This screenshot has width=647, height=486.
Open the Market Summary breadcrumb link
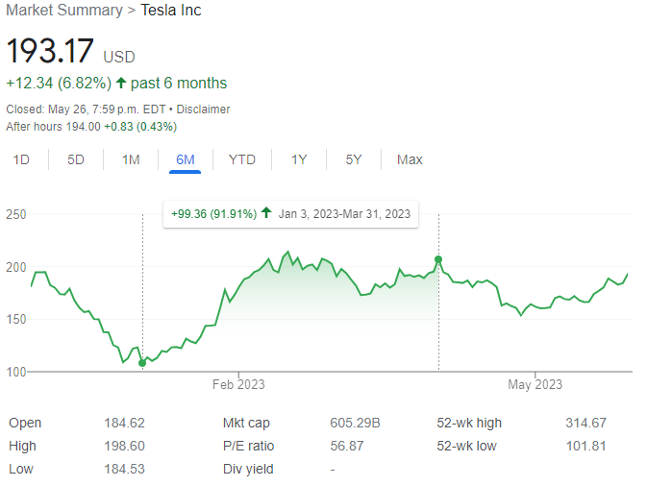[x=64, y=11]
